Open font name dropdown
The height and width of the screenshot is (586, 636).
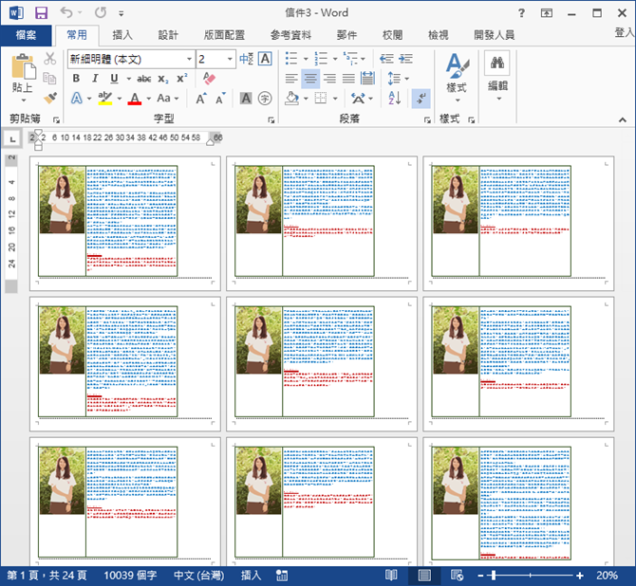(189, 59)
